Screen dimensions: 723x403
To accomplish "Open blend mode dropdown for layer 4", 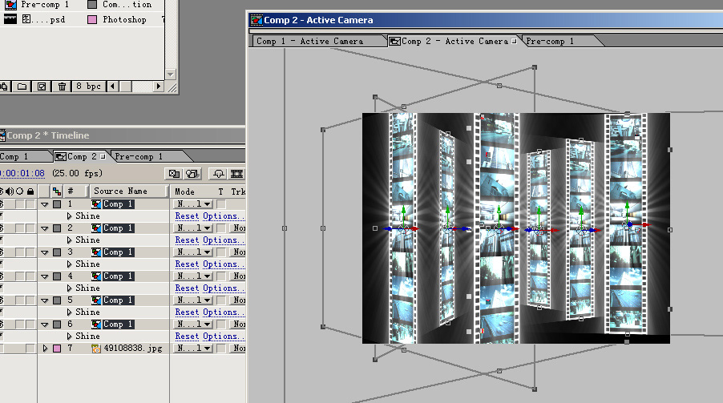I will 192,276.
